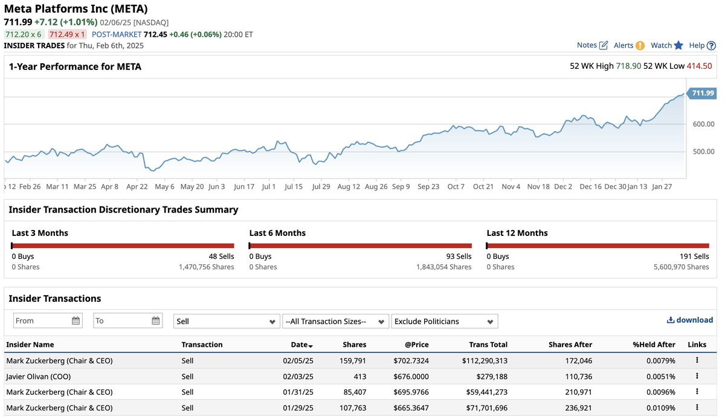The image size is (725, 417).
Task: Open calendar picker in From field
Action: click(76, 320)
